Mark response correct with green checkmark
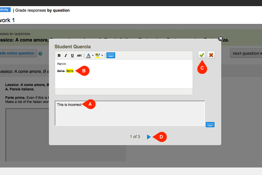This screenshot has height=175, width=262. pos(202,55)
